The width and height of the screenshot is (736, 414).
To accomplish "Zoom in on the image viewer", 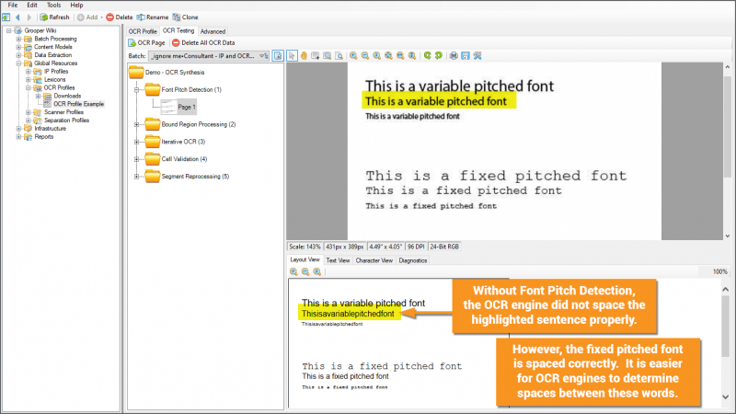I will pos(353,56).
